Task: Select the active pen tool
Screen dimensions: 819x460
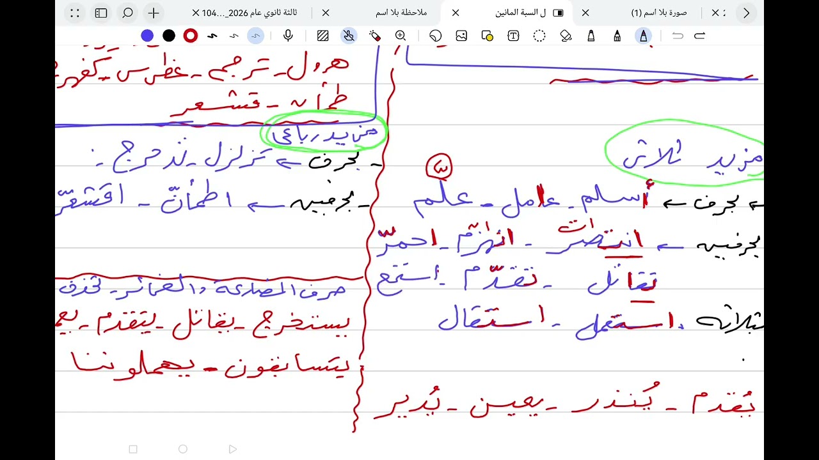Action: (644, 36)
